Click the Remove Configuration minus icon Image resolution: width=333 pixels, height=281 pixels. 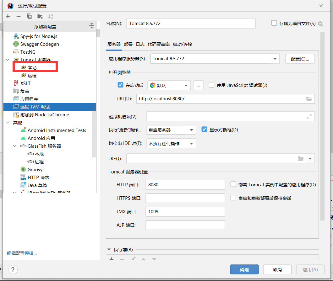tap(19, 16)
